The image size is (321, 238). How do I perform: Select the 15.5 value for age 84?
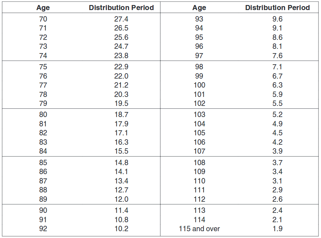[121, 151]
